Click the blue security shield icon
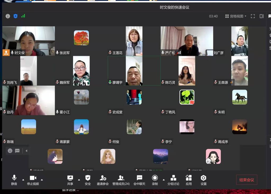This screenshot has height=194, width=271. coord(15,16)
